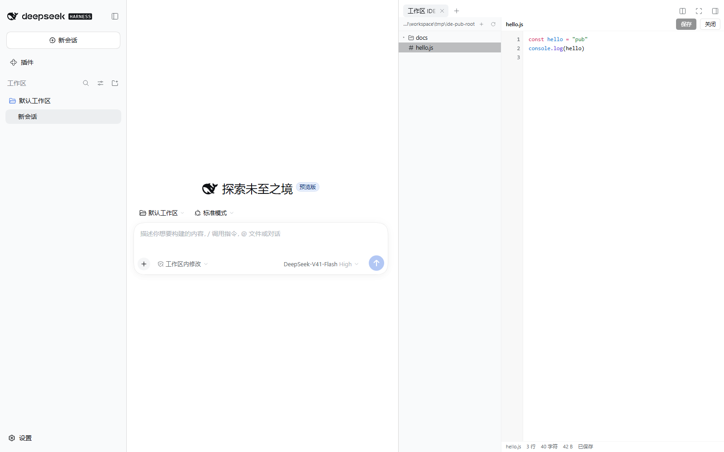The height and width of the screenshot is (452, 724).
Task: Click the 工作区 section header
Action: 17,83
